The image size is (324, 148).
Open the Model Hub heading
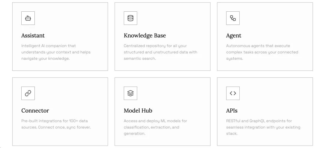pos(138,111)
